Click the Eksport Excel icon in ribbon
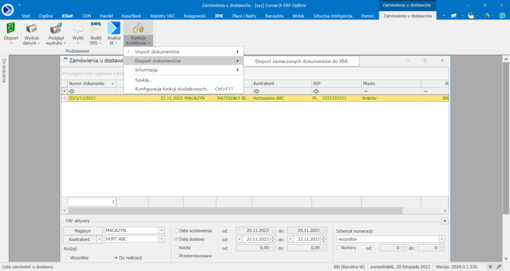This screenshot has width=510, height=271. (10, 28)
